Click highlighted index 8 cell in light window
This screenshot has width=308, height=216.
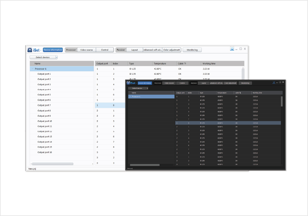(x=114, y=105)
